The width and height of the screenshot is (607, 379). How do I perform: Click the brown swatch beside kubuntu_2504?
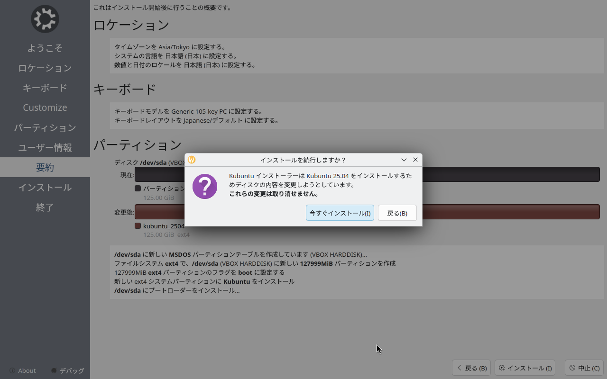click(x=138, y=226)
